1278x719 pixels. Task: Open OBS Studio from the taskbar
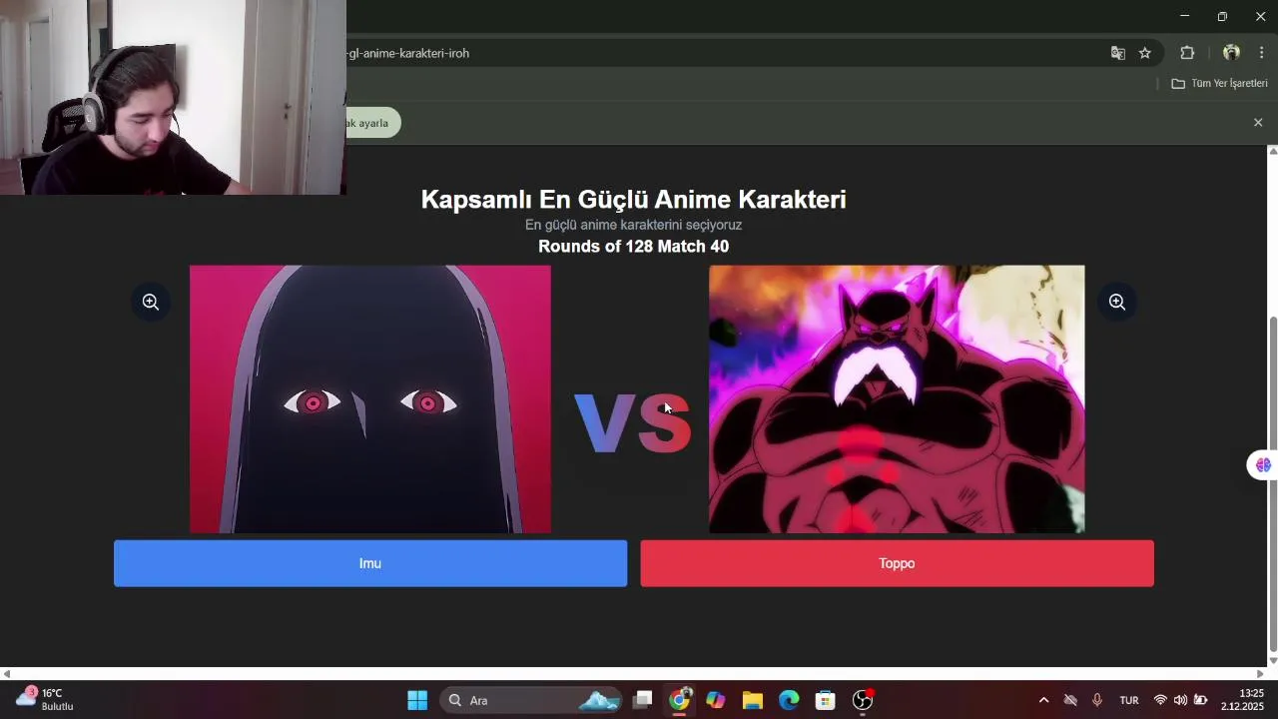coord(863,700)
